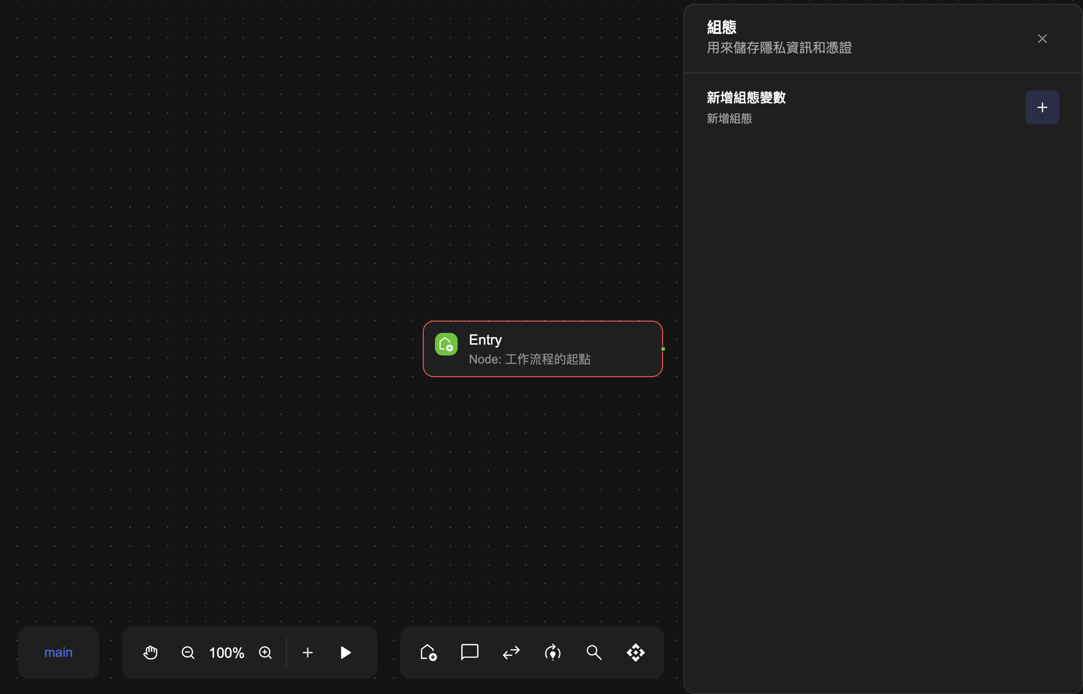Viewport: 1083px width, 694px height.
Task: Close the 組態 configuration panel
Action: coord(1042,39)
